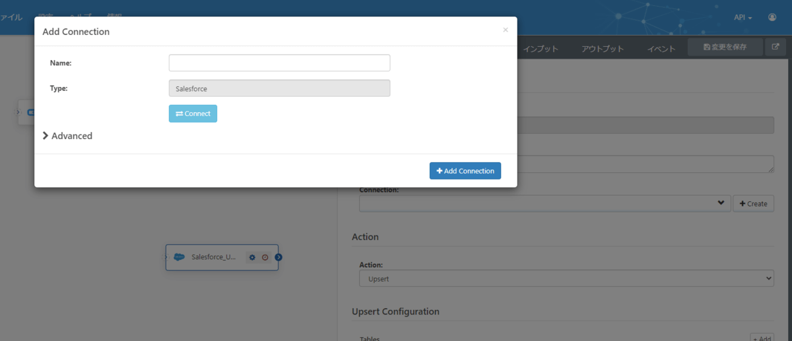Click the 変更を保存 save button
The width and height of the screenshot is (792, 341).
[x=725, y=47]
